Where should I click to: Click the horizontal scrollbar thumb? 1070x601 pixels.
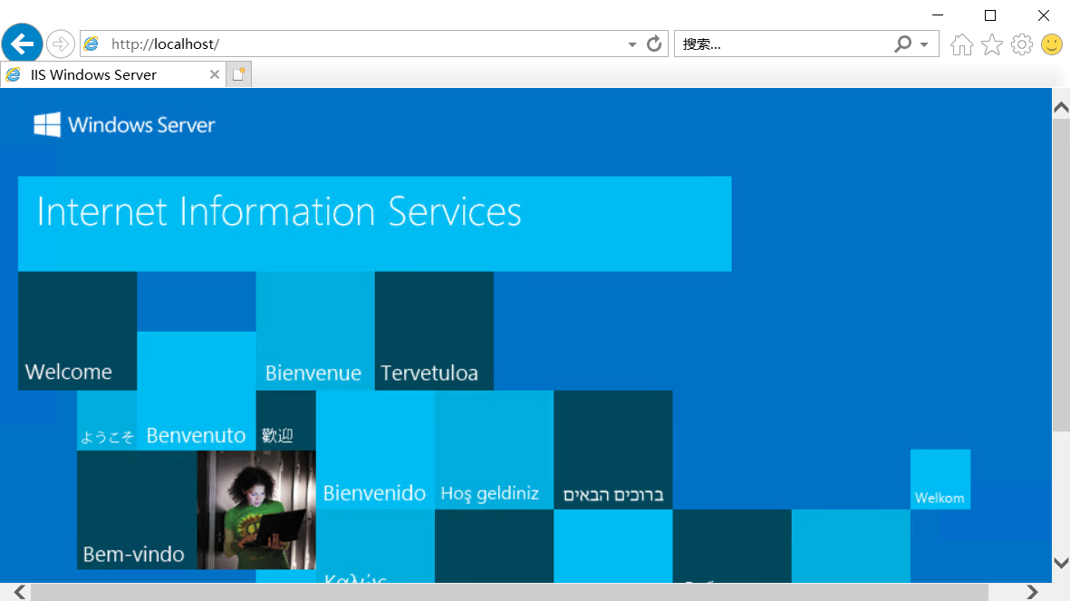[510, 591]
